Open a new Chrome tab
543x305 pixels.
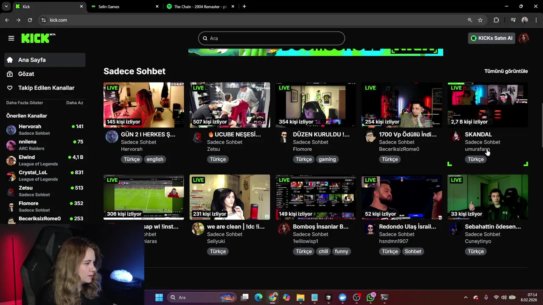point(244,6)
